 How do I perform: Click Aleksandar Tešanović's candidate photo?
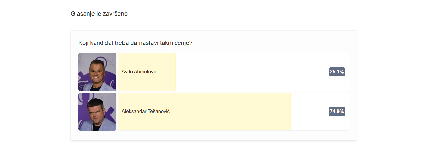97,112
